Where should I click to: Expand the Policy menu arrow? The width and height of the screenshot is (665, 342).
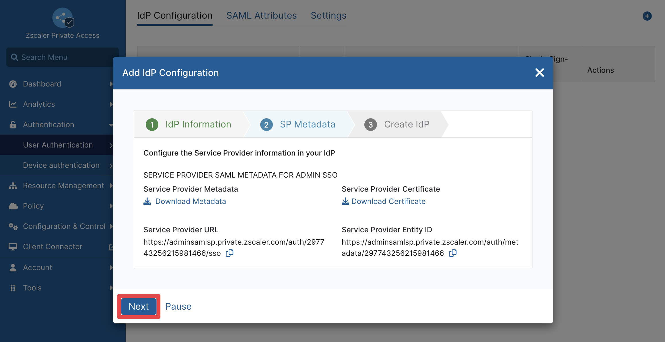click(111, 206)
